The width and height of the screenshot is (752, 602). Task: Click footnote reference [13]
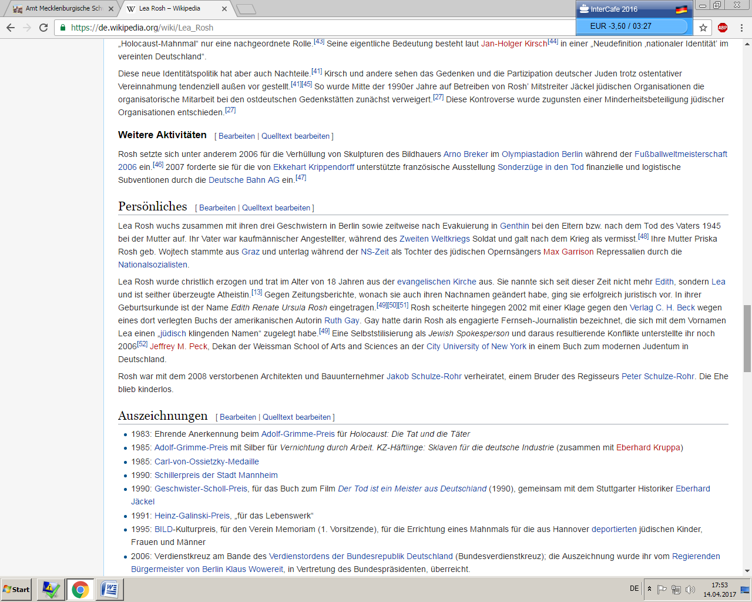click(257, 292)
